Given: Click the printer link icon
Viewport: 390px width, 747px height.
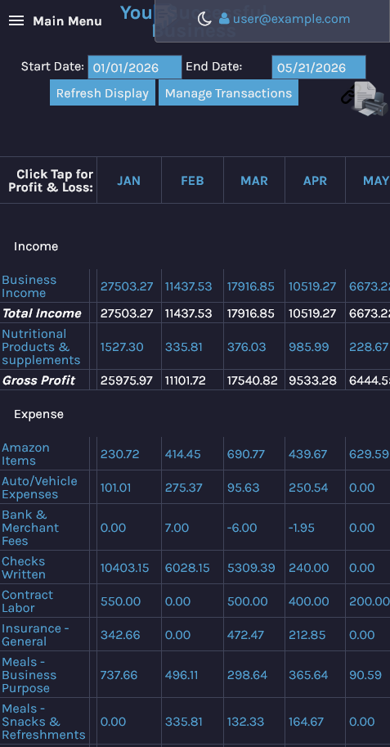Looking at the screenshot, I should coord(365,97).
